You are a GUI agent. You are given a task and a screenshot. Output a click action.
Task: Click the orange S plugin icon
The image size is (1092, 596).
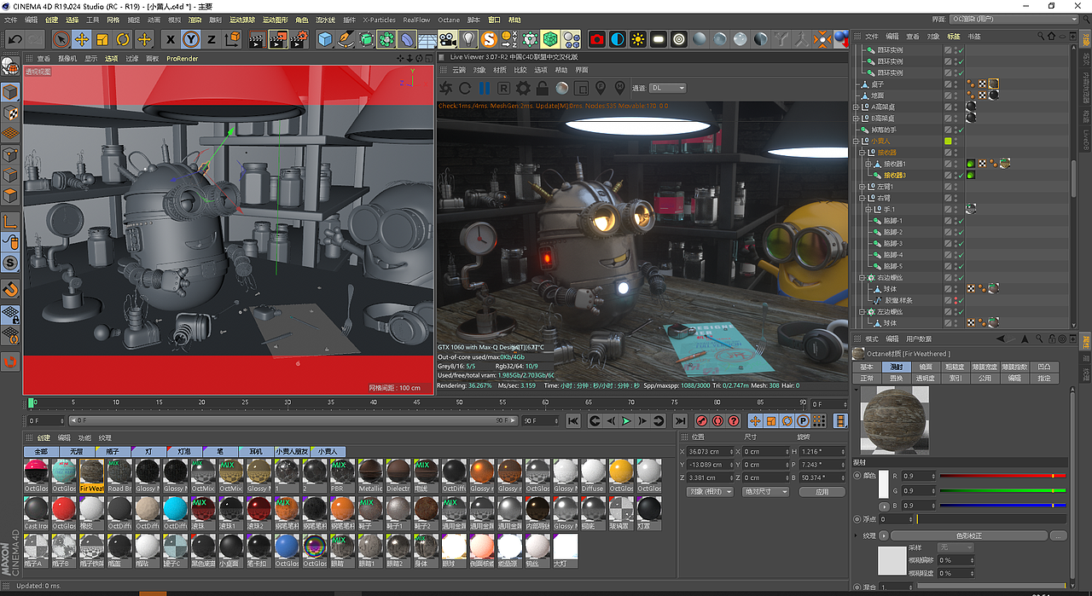point(489,39)
